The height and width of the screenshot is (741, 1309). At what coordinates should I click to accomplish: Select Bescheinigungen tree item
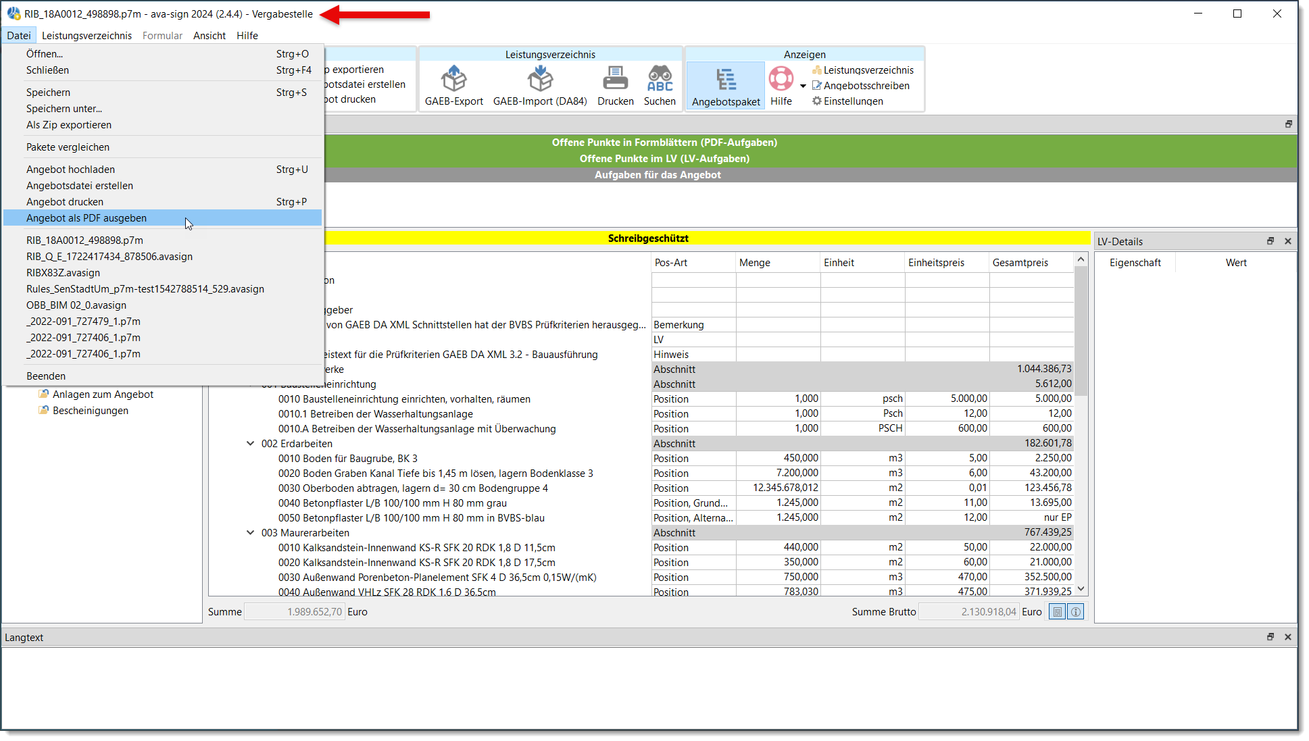[91, 411]
